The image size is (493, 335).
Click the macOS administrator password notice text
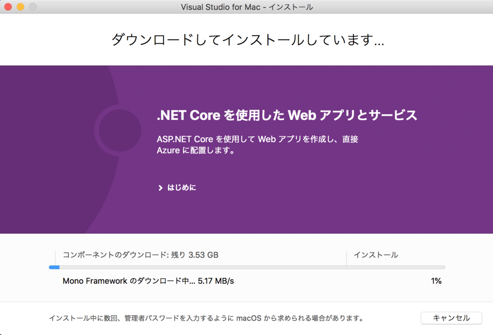coord(206,318)
